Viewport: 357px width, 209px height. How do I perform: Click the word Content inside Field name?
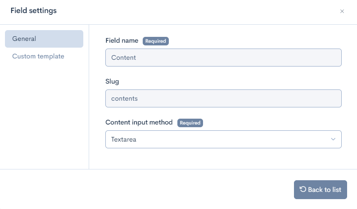point(123,58)
